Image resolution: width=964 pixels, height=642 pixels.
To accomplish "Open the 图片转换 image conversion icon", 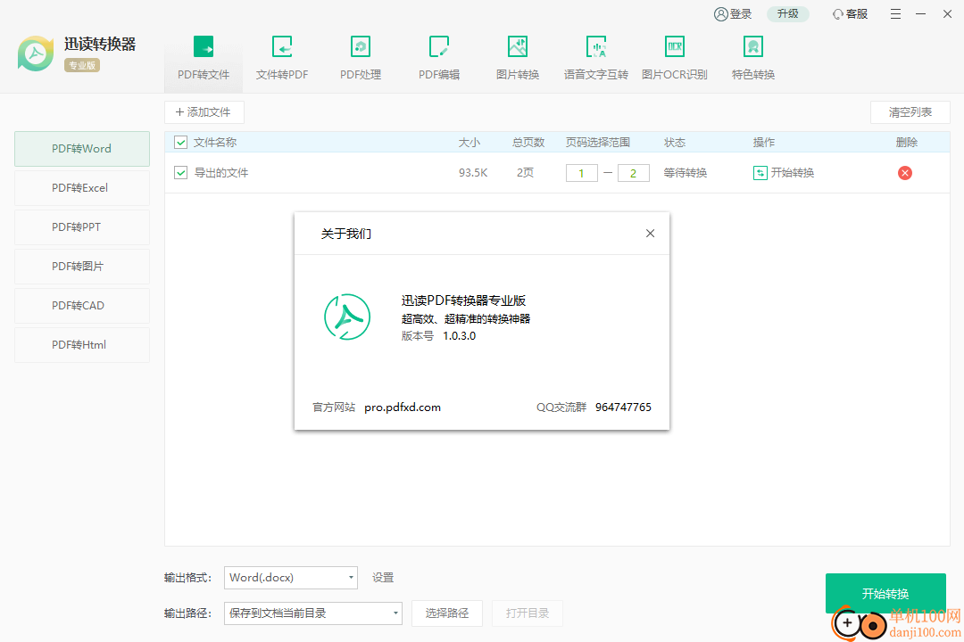I will click(x=518, y=46).
